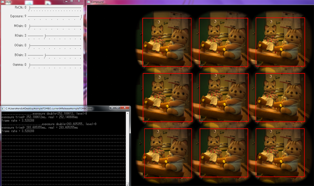This screenshot has width=314, height=186.
Task: Click the "Gamma: 0" label
Action: point(19,65)
